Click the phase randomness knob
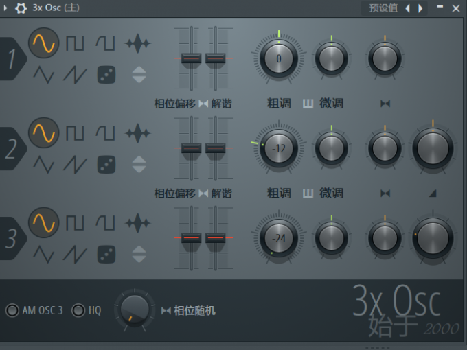467x350 pixels. click(135, 310)
